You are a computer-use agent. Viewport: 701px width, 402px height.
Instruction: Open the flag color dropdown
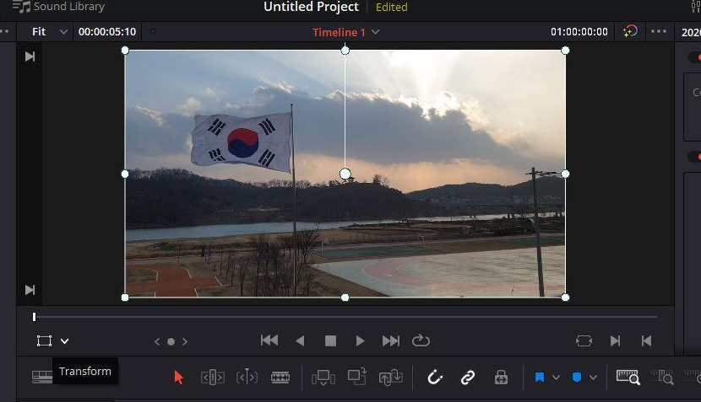pos(556,378)
